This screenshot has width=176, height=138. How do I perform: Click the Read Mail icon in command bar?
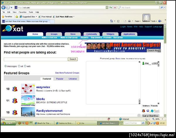click(x=125, y=21)
